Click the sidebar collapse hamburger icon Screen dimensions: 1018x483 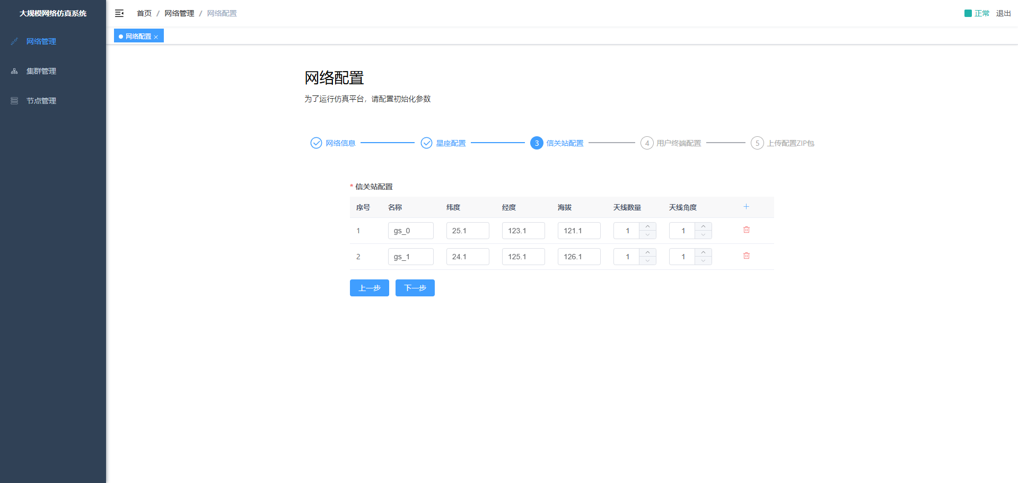click(119, 13)
